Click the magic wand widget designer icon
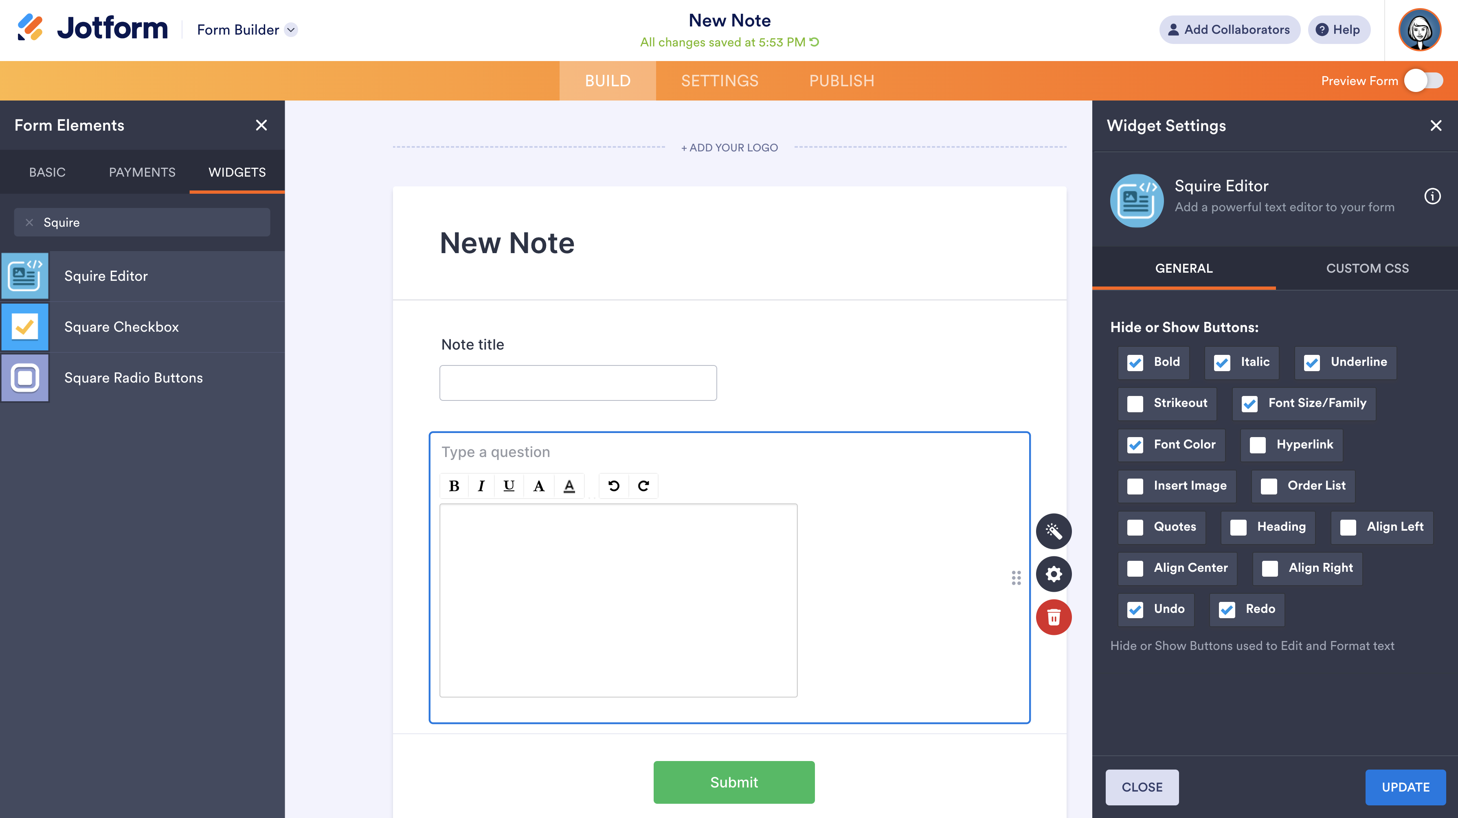Screen dimensions: 1458x818 tap(1053, 531)
